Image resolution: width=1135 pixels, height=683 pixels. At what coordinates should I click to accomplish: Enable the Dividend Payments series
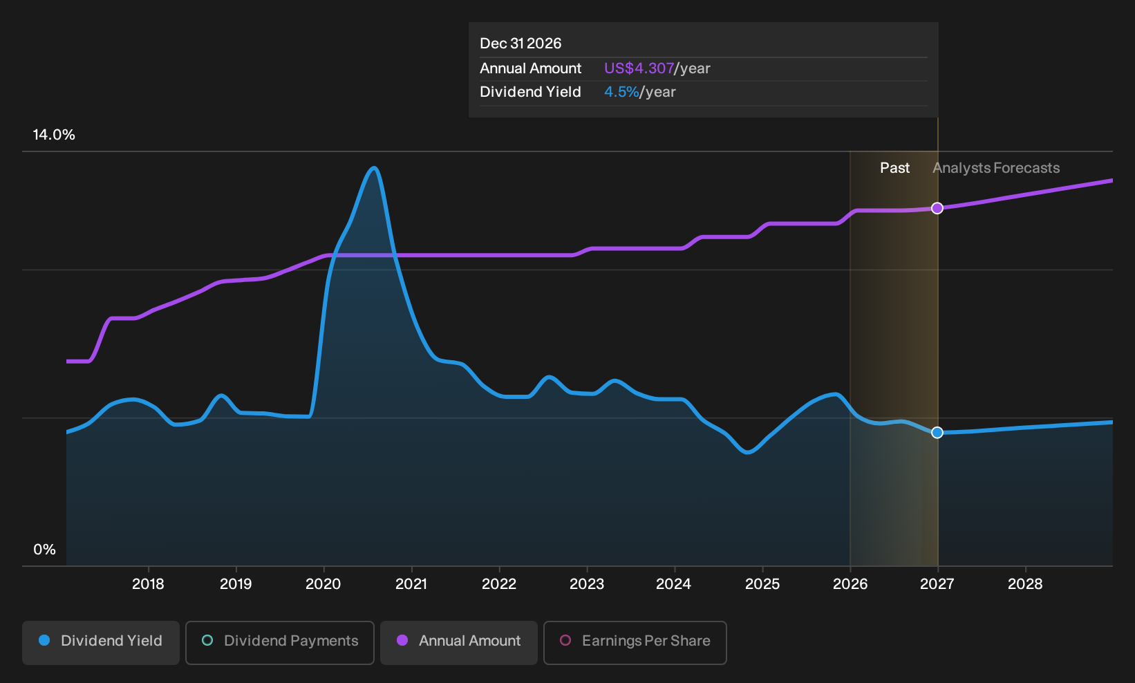tap(280, 642)
